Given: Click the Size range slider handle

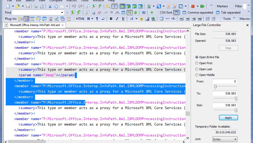Looking at the screenshot, I should click(x=236, y=110).
